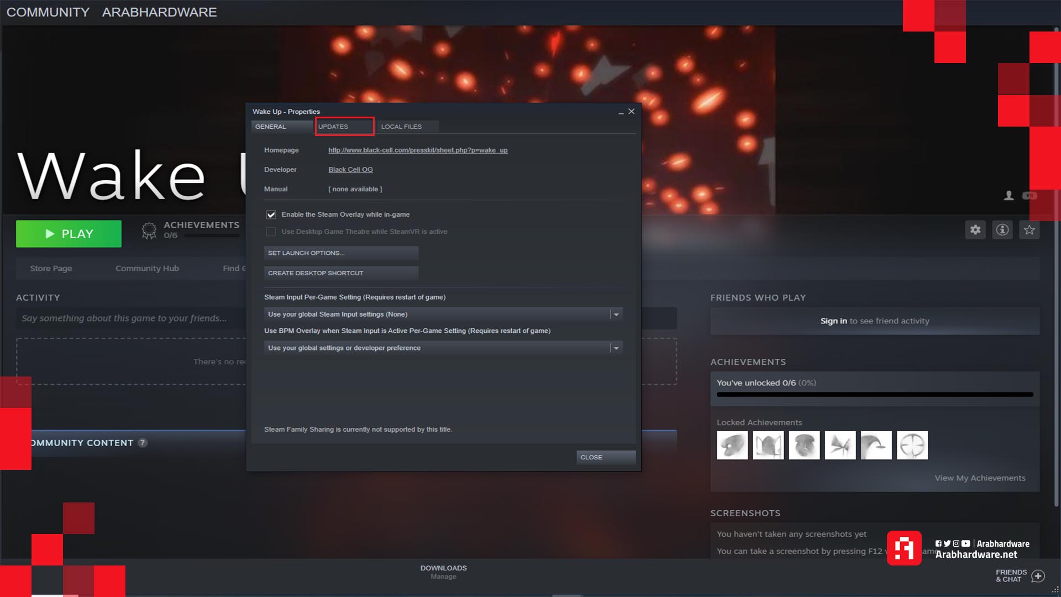The image size is (1061, 597).
Task: Open the Steam Input Per-Game Setting dropdown
Action: click(x=443, y=314)
